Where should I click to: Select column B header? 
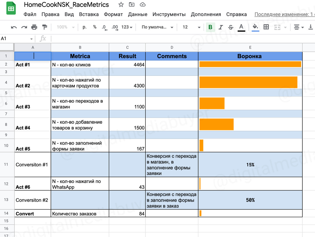point(80,48)
